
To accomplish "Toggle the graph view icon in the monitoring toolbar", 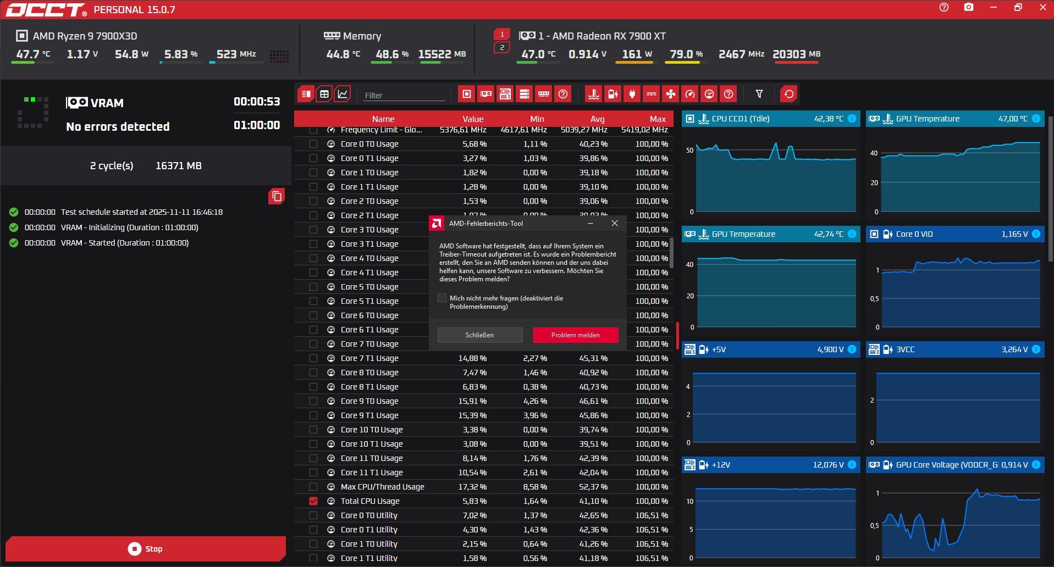I will pyautogui.click(x=342, y=94).
